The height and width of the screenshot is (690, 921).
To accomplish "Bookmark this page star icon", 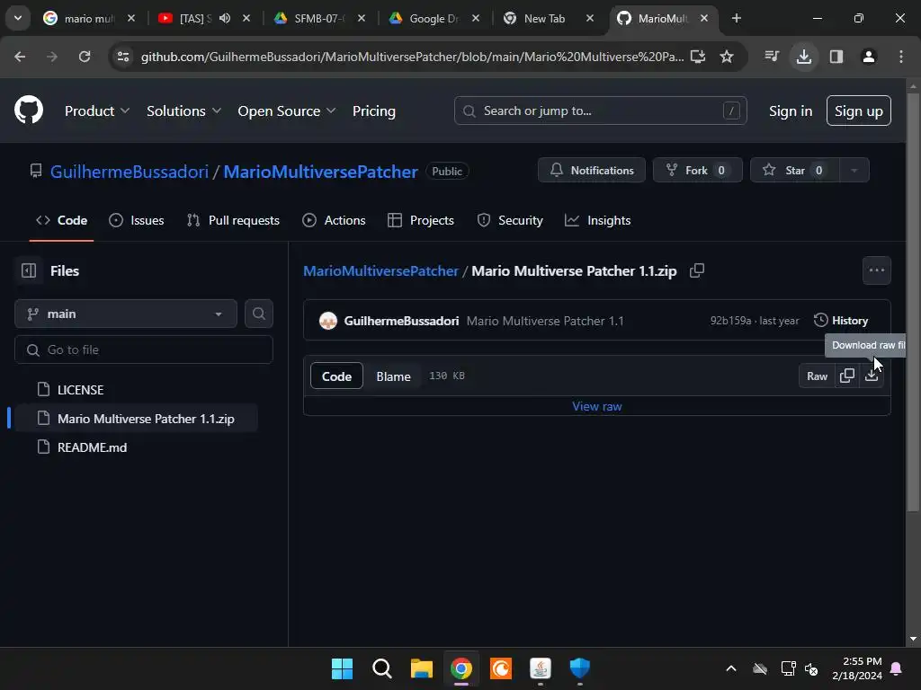I will (x=727, y=57).
